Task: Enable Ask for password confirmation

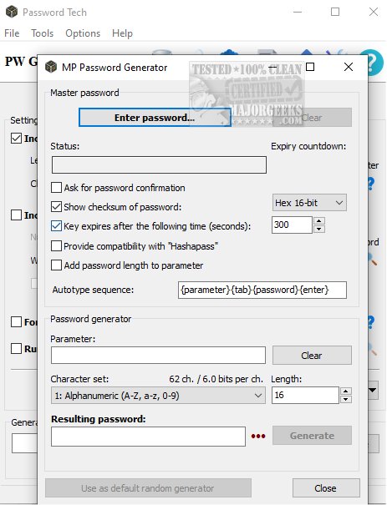Action: pyautogui.click(x=57, y=188)
